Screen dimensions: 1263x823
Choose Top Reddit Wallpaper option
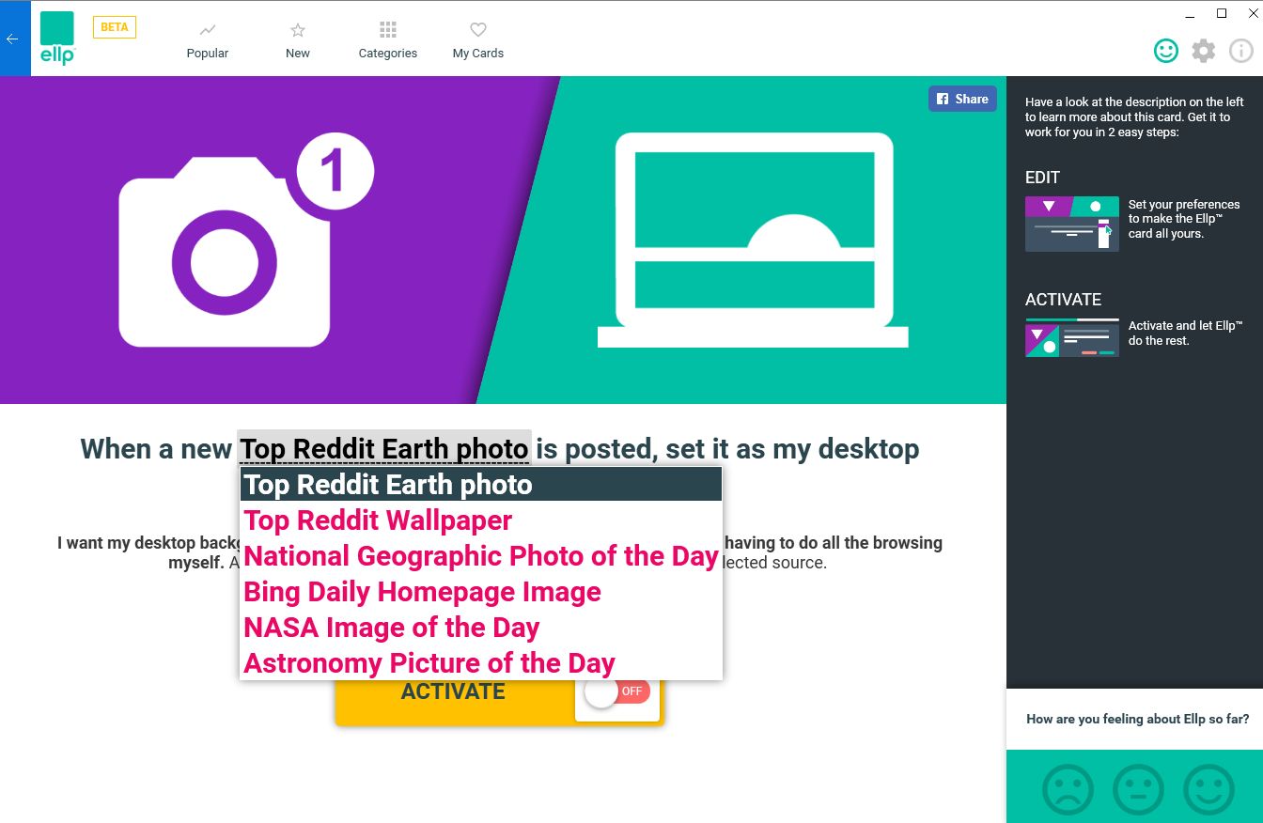(481, 520)
